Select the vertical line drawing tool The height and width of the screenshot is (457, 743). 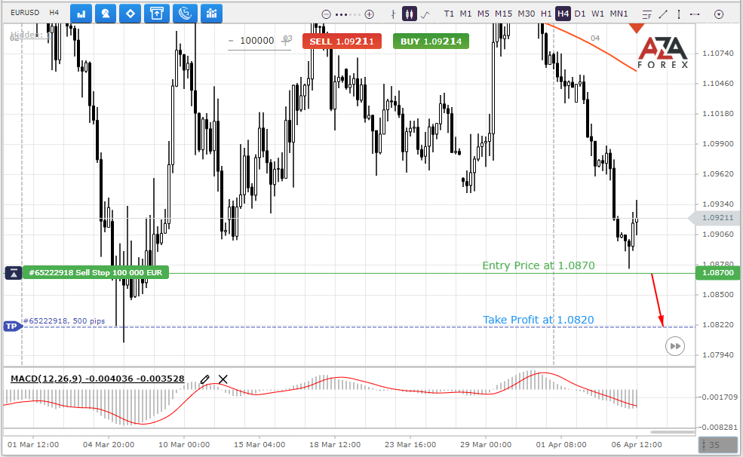click(x=679, y=14)
